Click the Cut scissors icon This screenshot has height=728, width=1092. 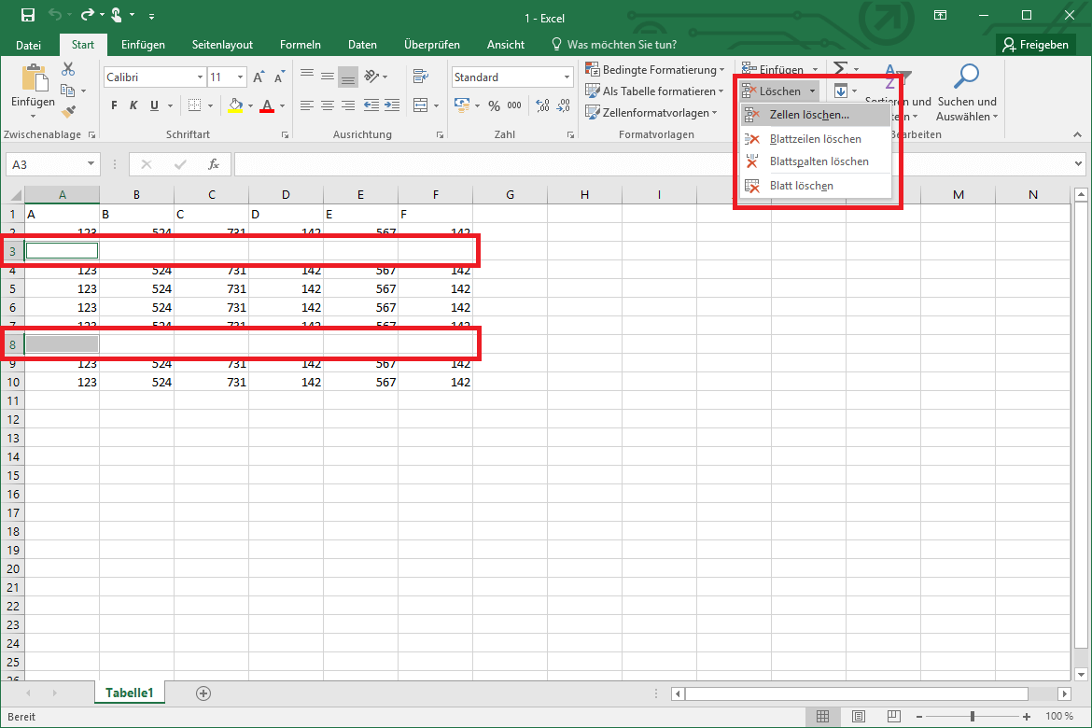[x=68, y=69]
